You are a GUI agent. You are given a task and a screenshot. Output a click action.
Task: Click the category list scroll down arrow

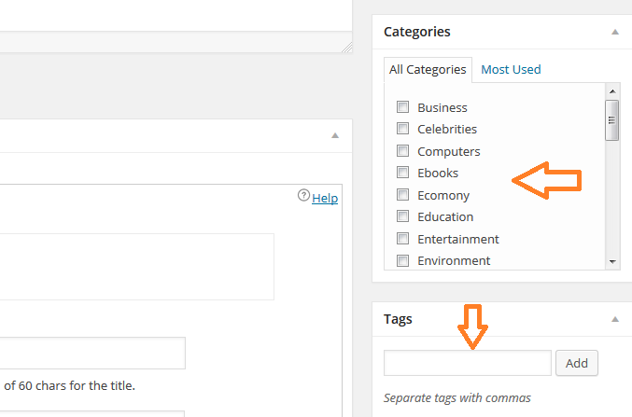[x=612, y=262]
